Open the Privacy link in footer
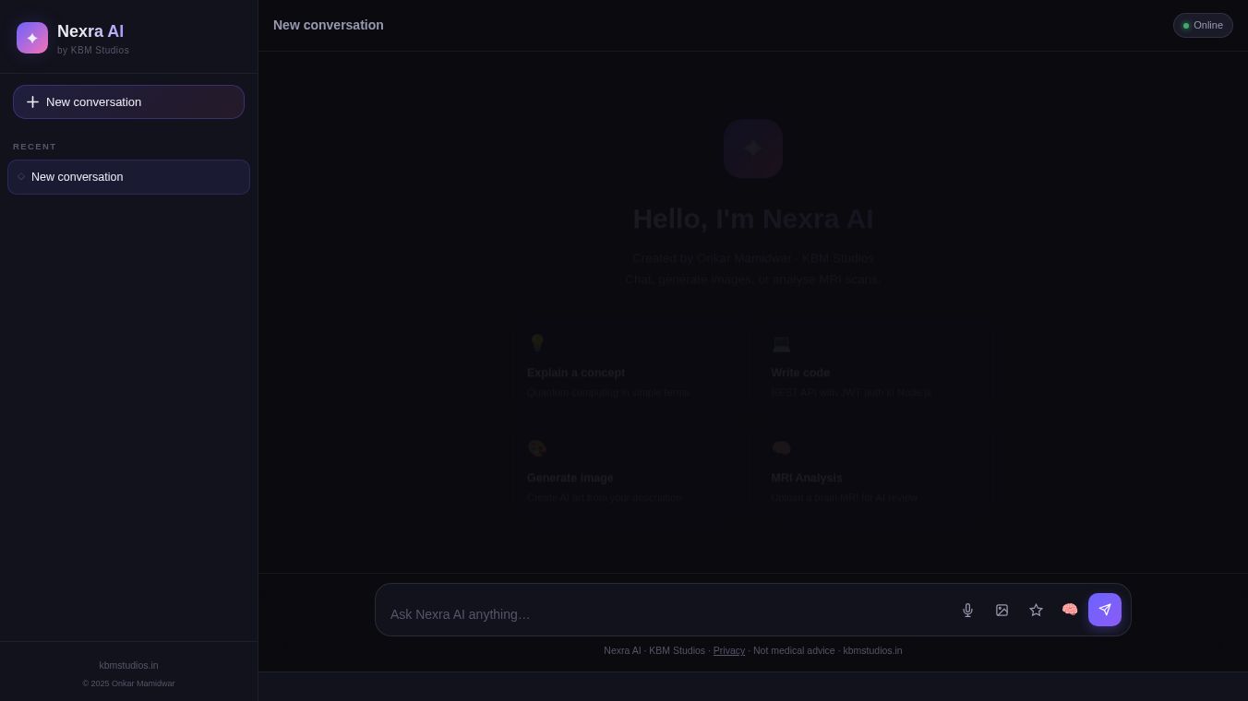Viewport: 1248px width, 701px height. pyautogui.click(x=729, y=650)
